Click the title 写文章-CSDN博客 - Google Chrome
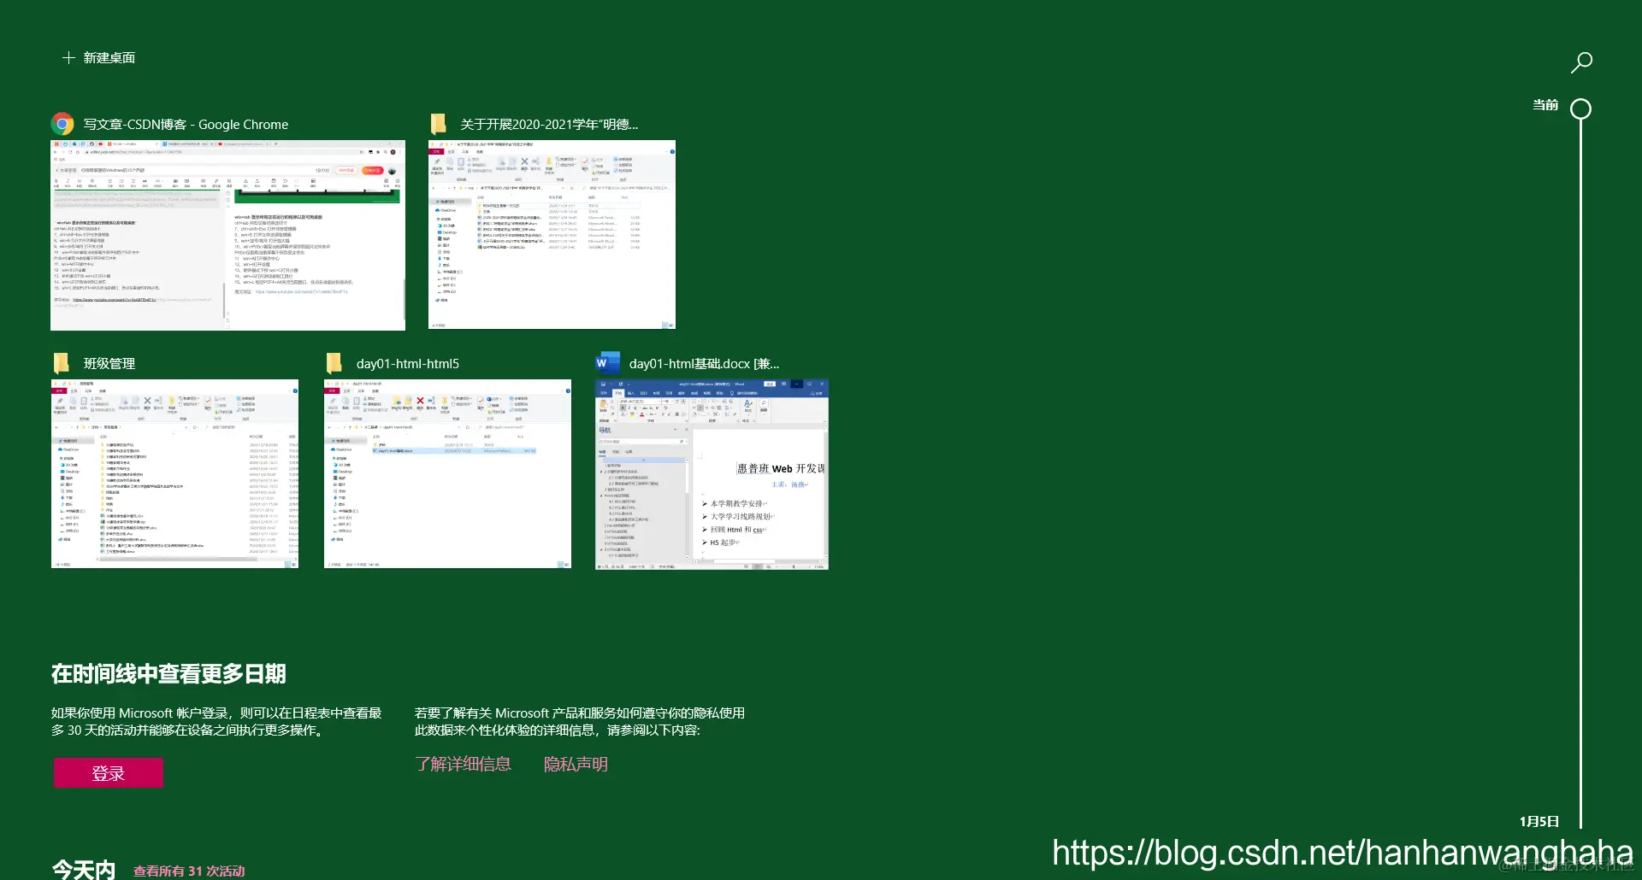The width and height of the screenshot is (1642, 880). (x=186, y=125)
